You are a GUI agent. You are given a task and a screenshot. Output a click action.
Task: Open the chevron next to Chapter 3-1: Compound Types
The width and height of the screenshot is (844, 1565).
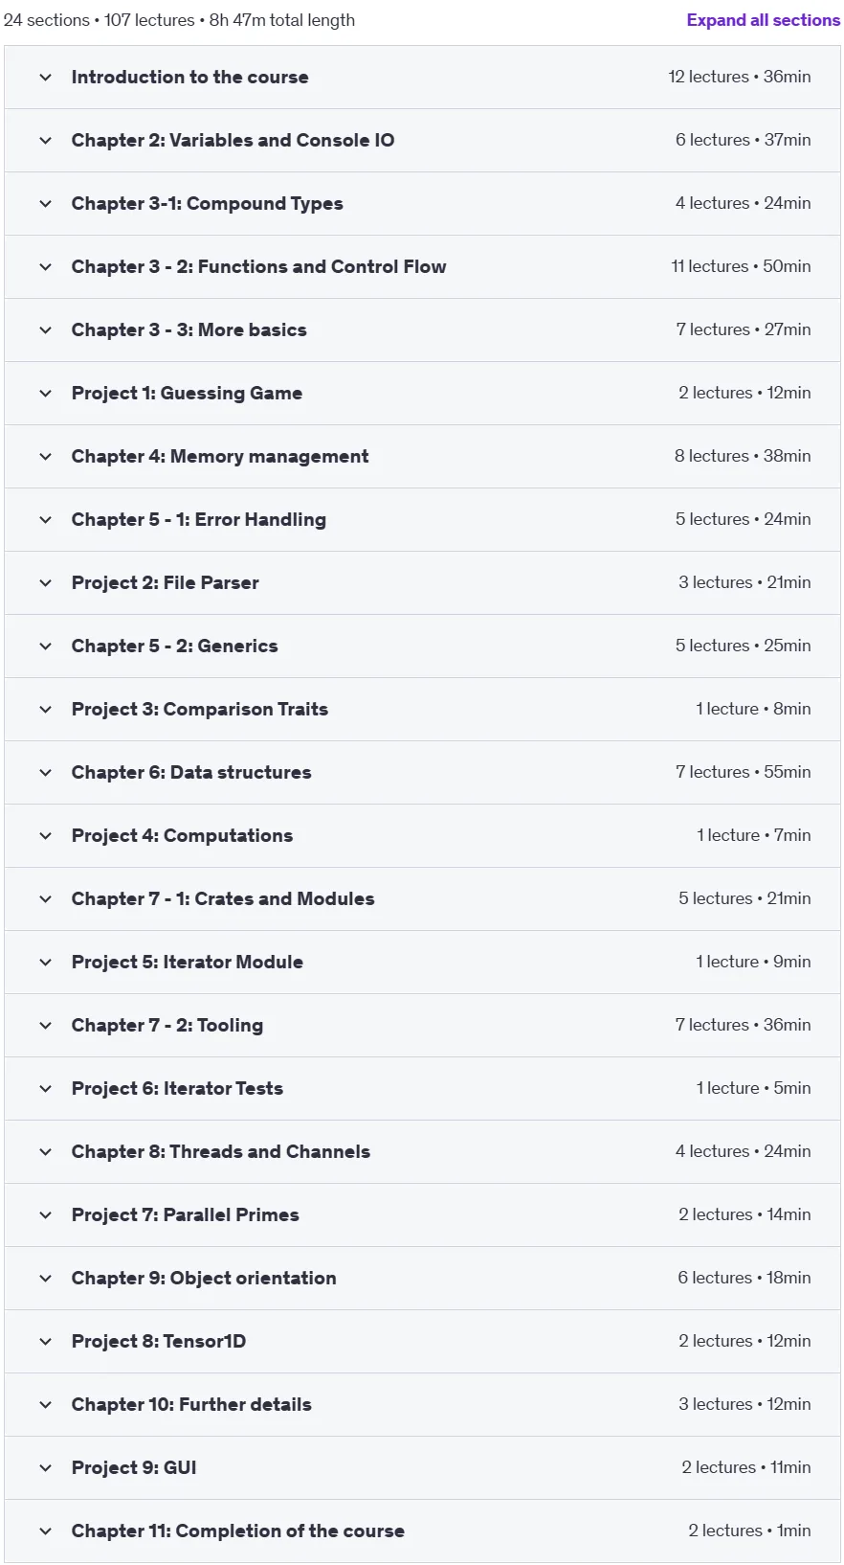[x=45, y=204]
